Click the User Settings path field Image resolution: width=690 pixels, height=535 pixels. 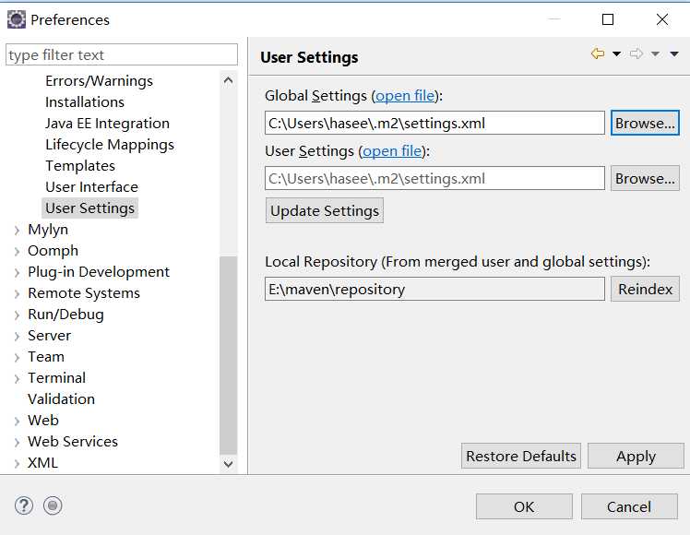click(x=434, y=178)
